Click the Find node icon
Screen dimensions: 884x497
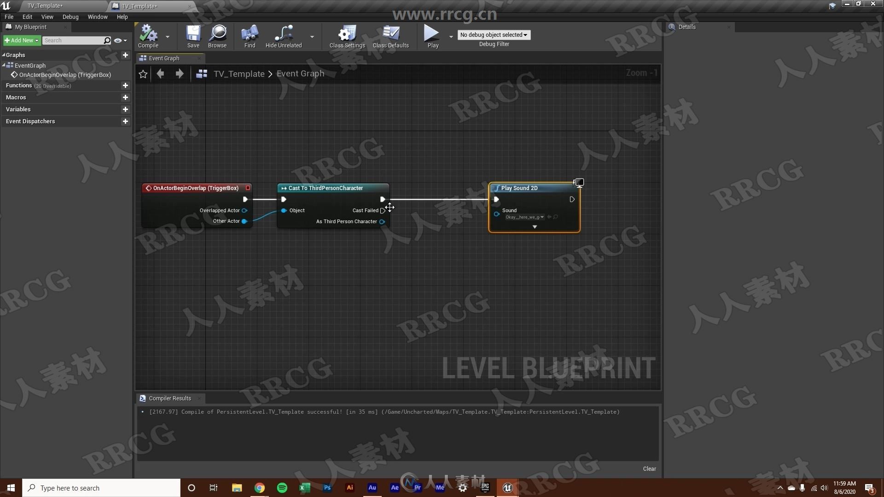[x=250, y=34]
